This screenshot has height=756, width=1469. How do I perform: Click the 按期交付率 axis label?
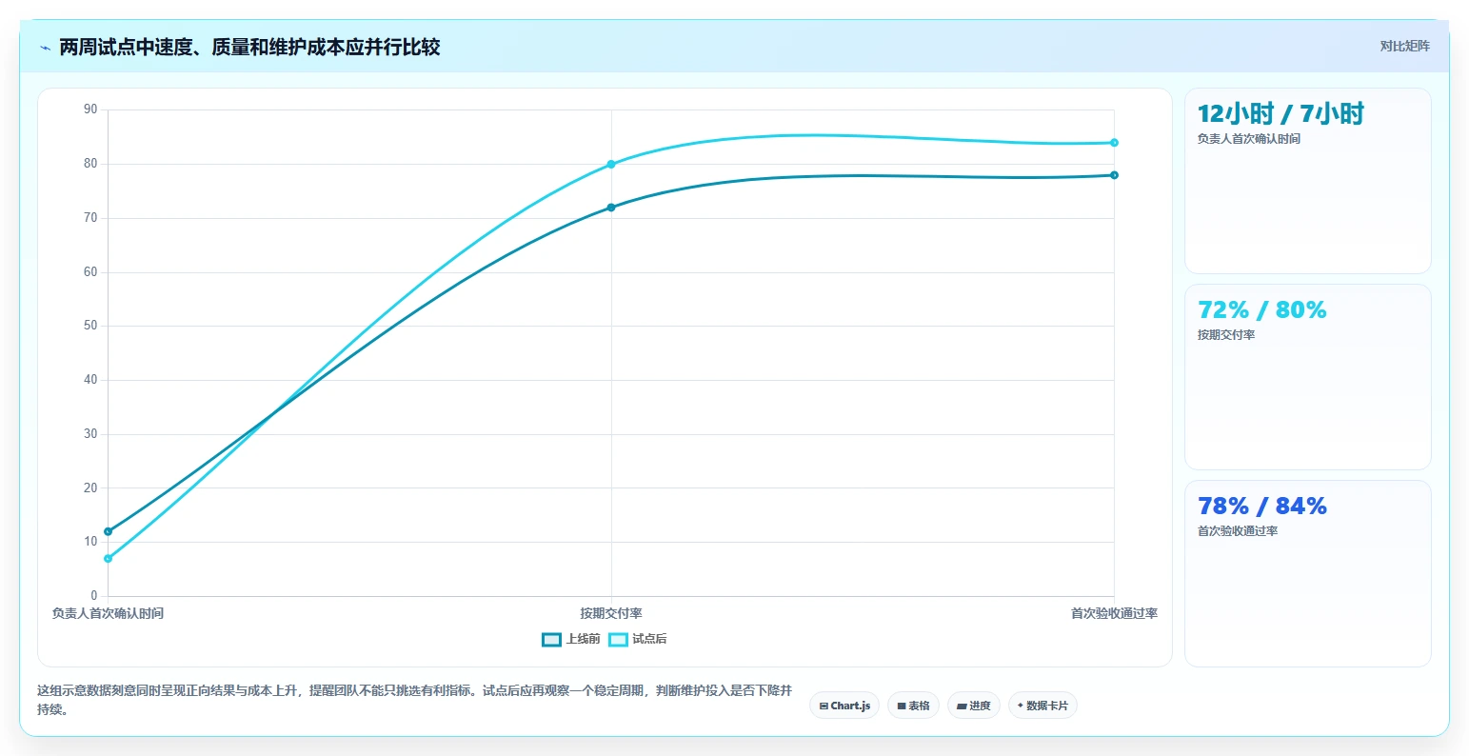[x=611, y=613]
